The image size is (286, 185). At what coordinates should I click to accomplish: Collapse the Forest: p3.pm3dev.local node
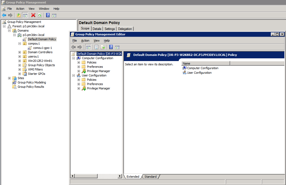(4, 26)
